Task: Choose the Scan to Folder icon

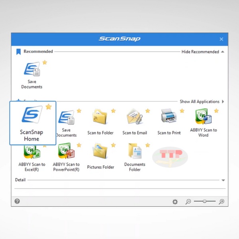Action: coord(100,116)
